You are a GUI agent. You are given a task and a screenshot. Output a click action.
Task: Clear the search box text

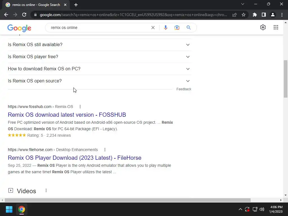click(x=153, y=28)
